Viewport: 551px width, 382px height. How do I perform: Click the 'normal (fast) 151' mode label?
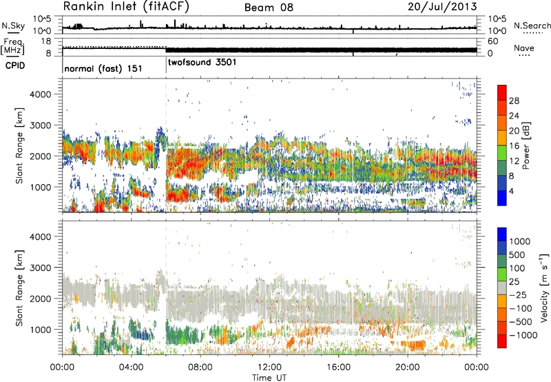click(103, 68)
